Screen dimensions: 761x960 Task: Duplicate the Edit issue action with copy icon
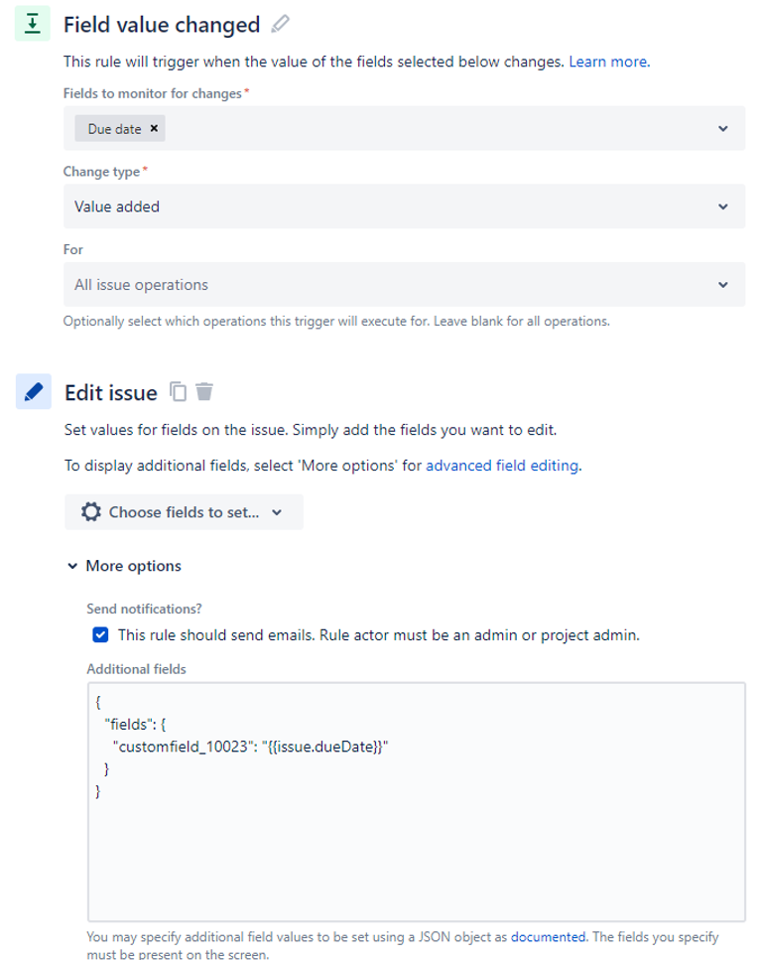pos(178,391)
